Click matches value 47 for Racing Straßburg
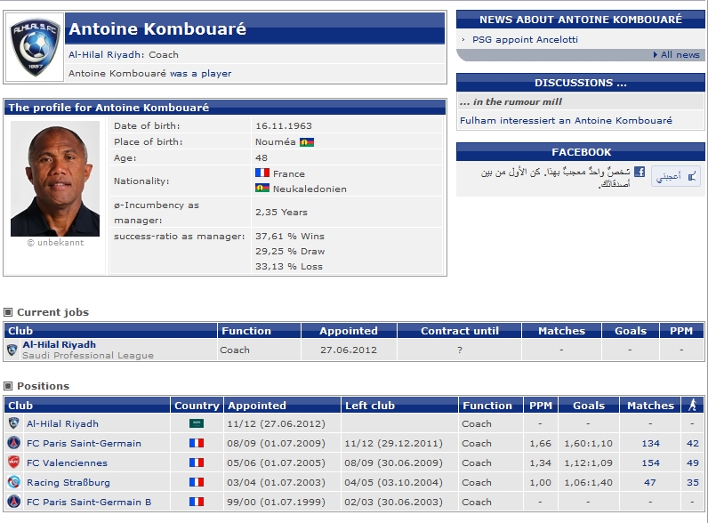This screenshot has height=523, width=708. [650, 482]
